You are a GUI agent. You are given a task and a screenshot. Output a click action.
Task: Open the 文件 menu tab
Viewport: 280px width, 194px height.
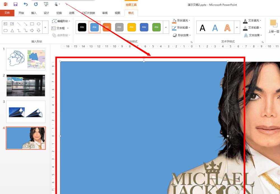pyautogui.click(x=7, y=13)
